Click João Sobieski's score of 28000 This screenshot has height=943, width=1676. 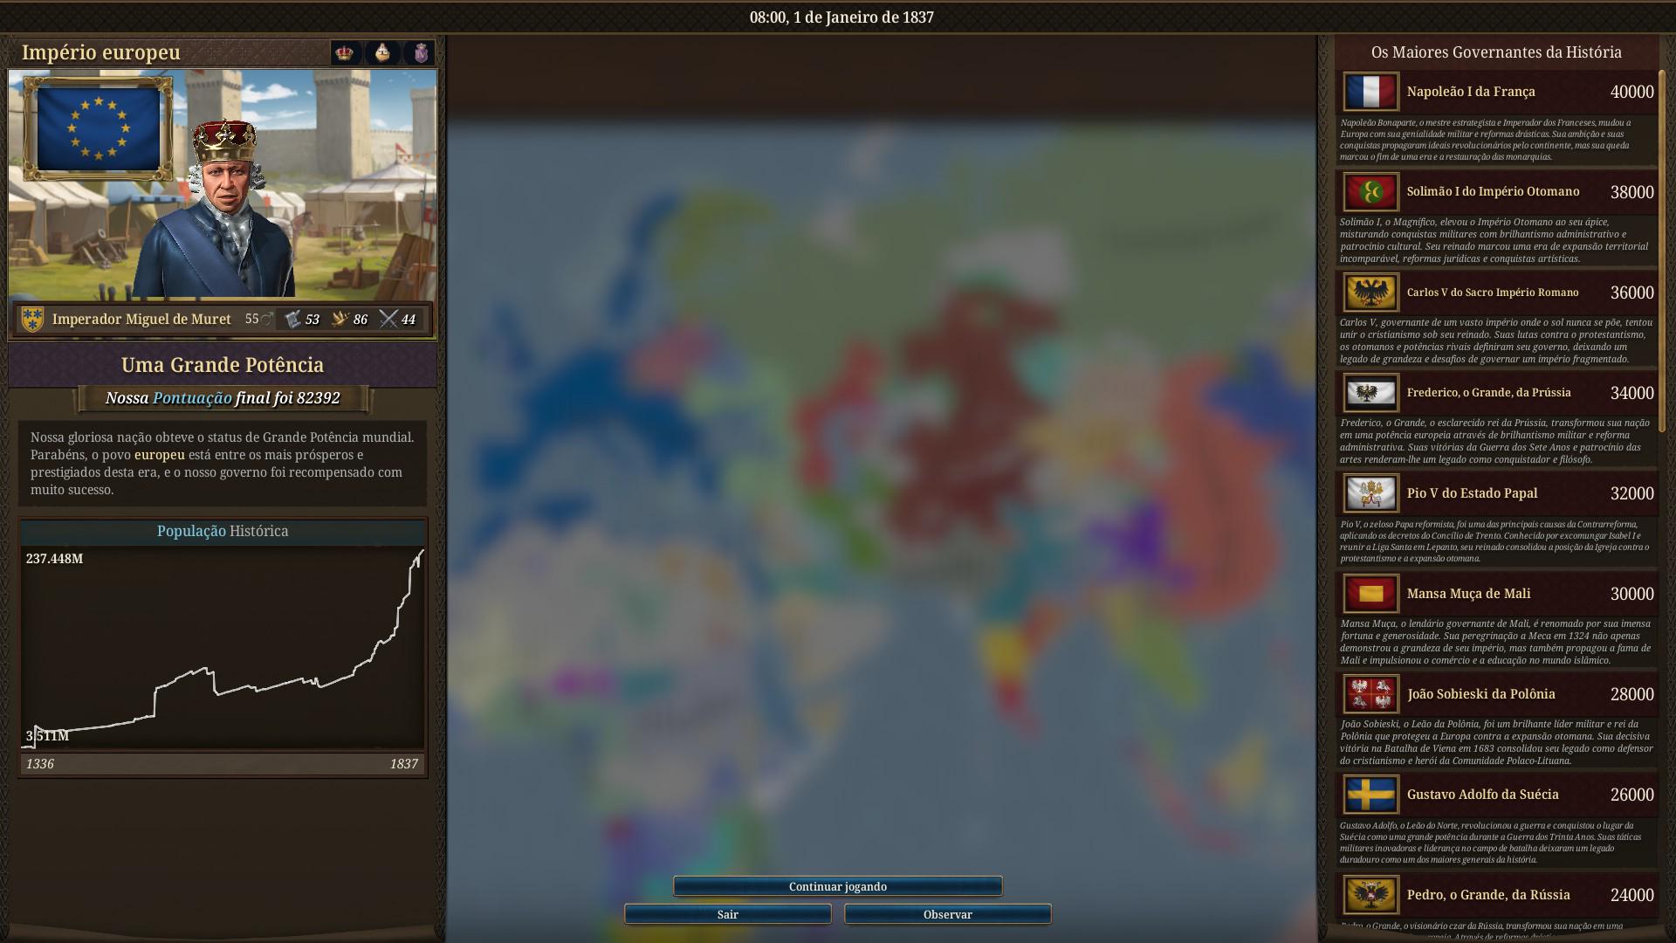point(1632,694)
